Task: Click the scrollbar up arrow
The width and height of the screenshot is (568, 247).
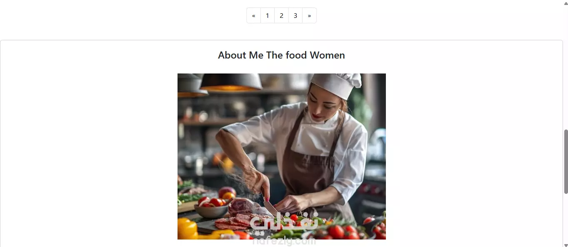Action: tap(565, 3)
